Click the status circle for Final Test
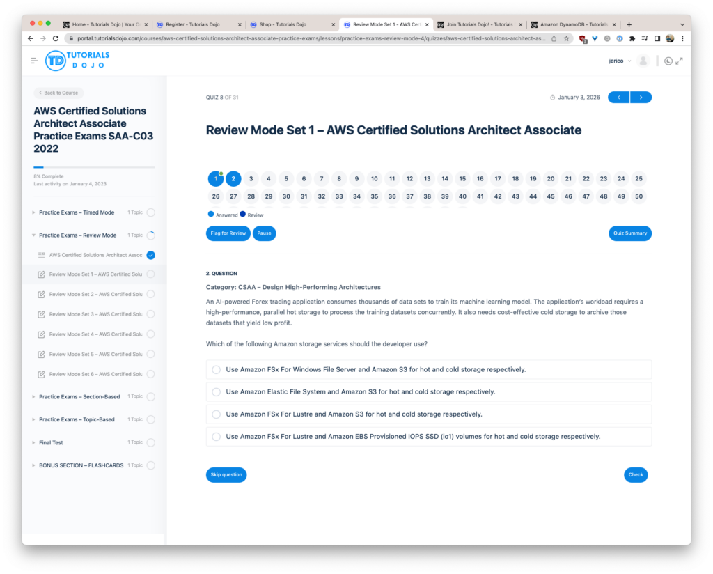 [x=151, y=442]
